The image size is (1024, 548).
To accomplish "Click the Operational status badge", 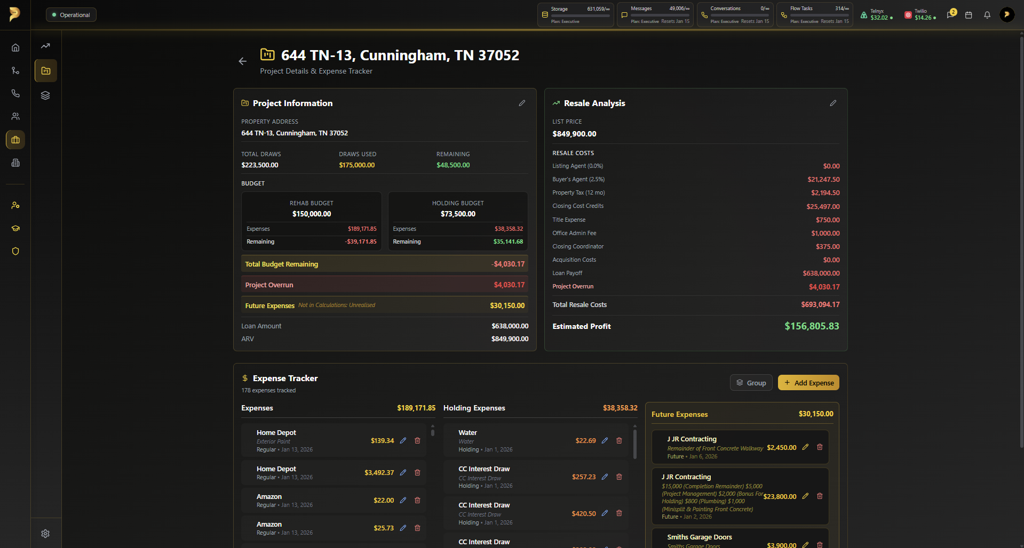I will [x=71, y=15].
